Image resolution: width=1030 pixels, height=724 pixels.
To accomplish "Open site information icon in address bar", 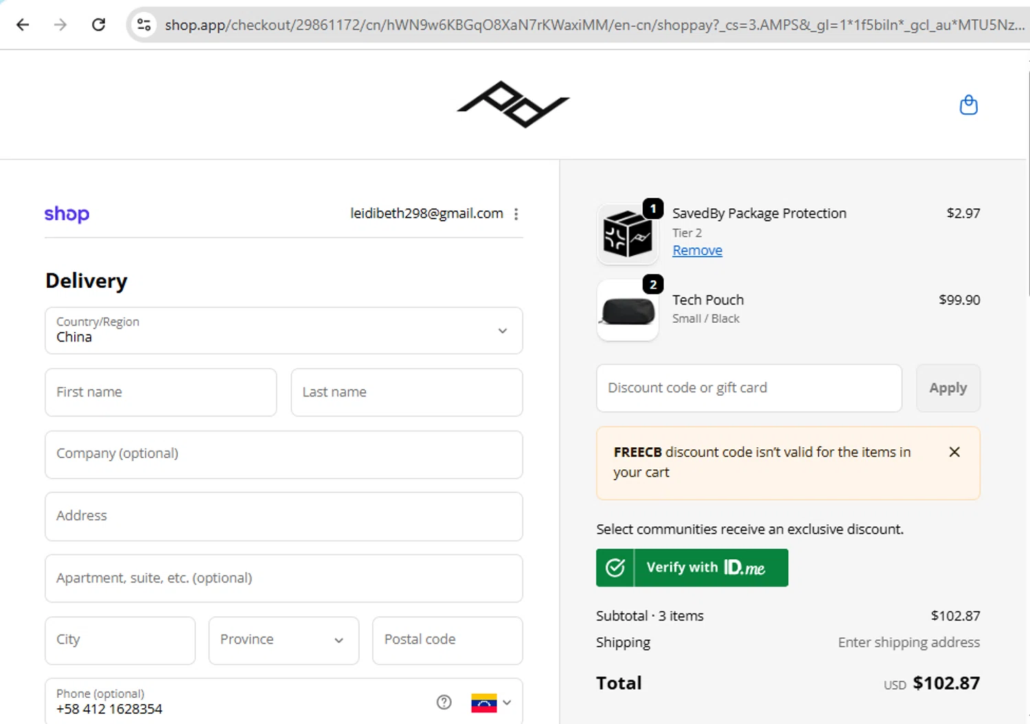I will [144, 25].
